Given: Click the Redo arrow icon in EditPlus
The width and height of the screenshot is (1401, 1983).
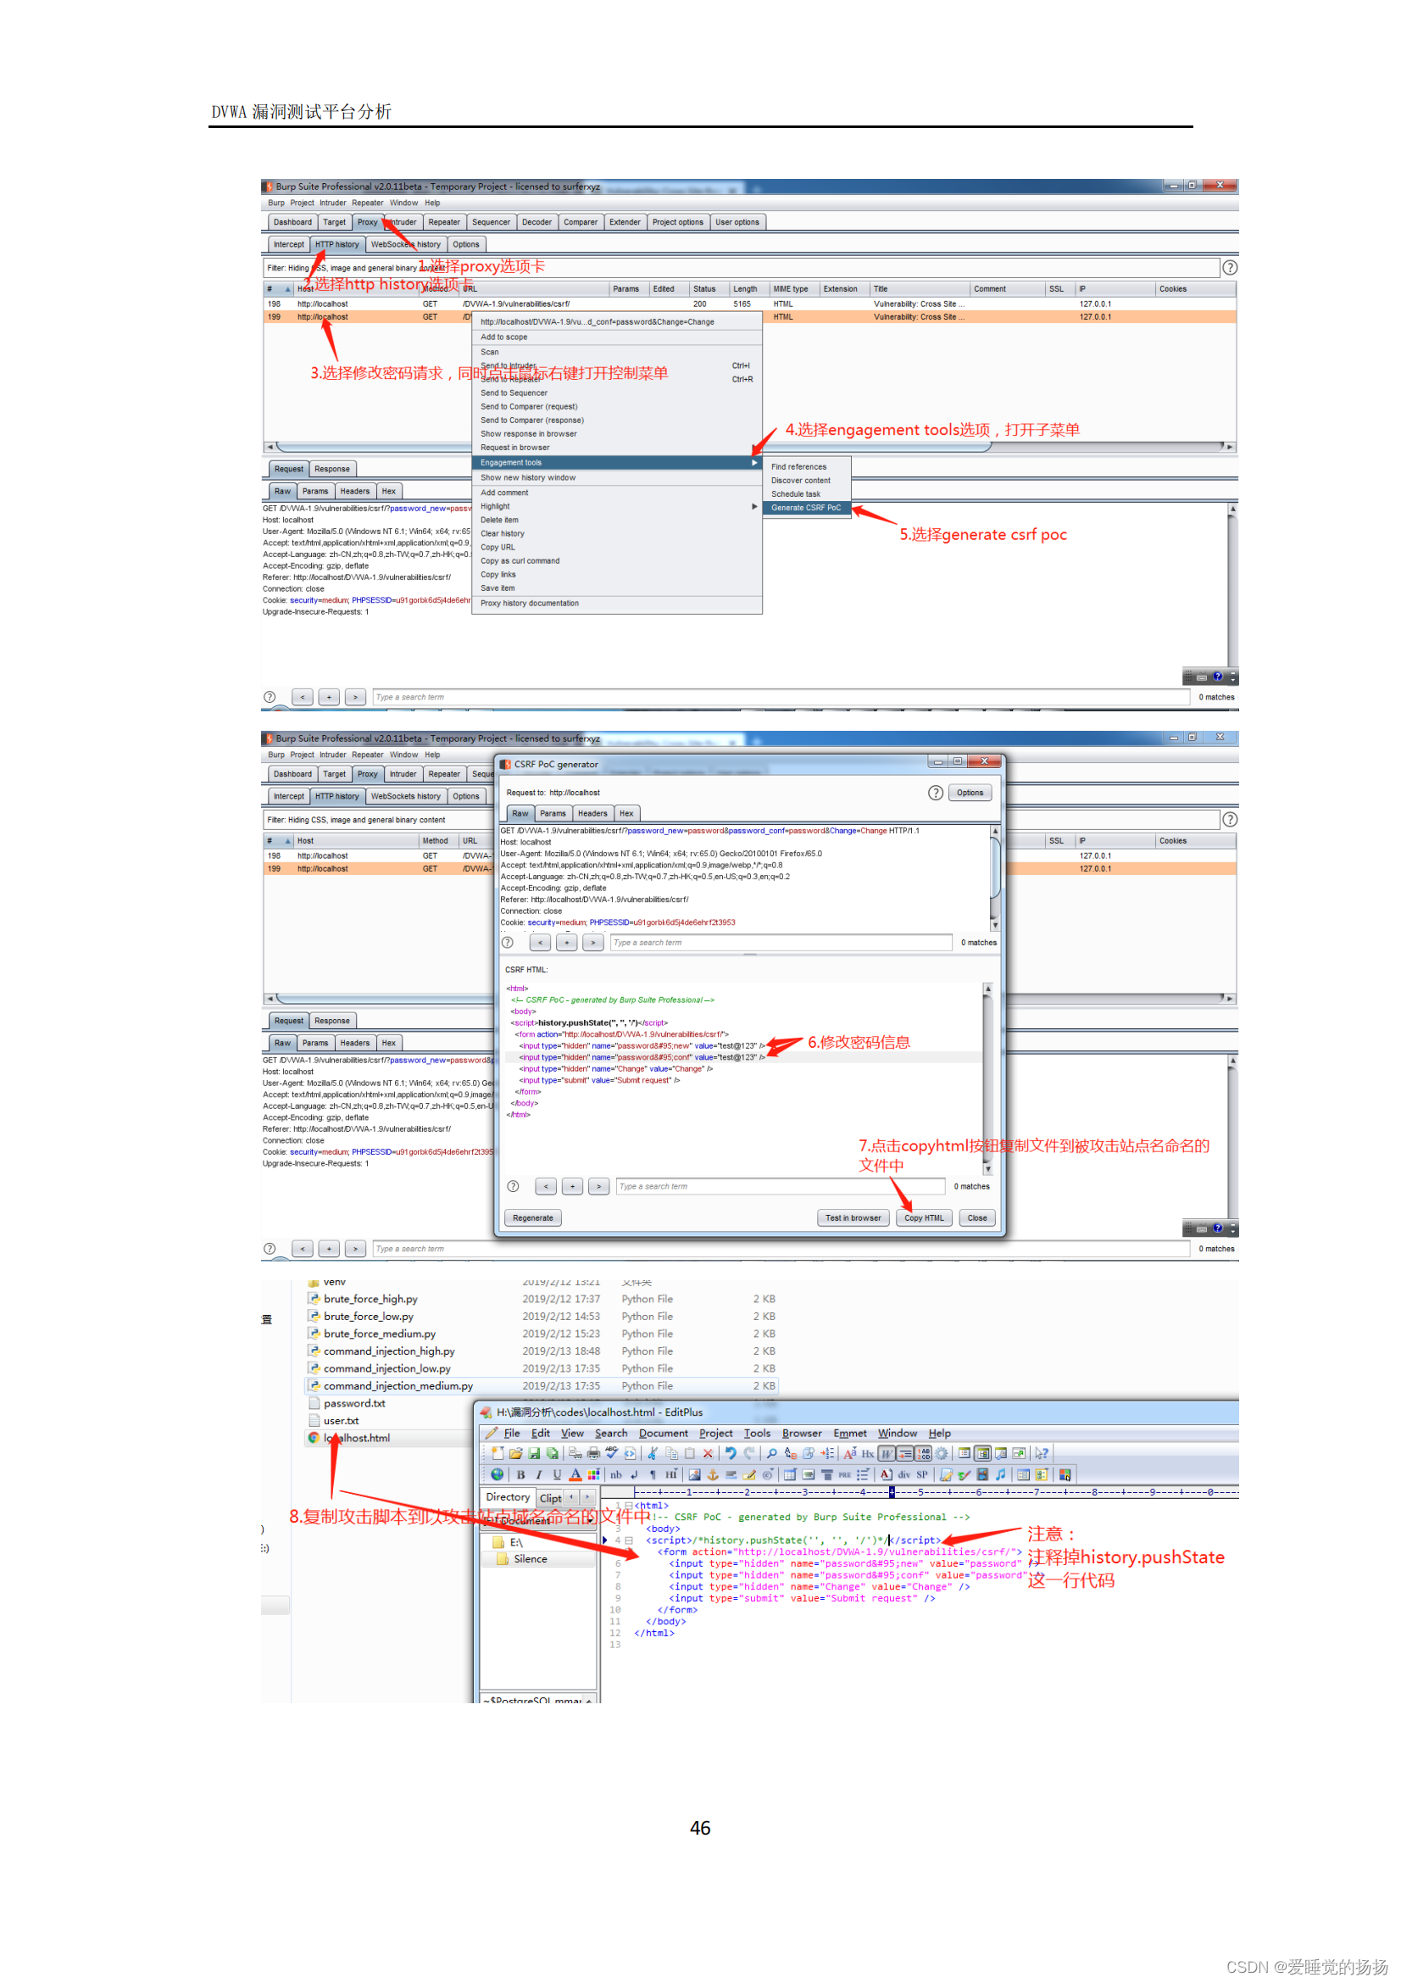Looking at the screenshot, I should (x=749, y=1454).
